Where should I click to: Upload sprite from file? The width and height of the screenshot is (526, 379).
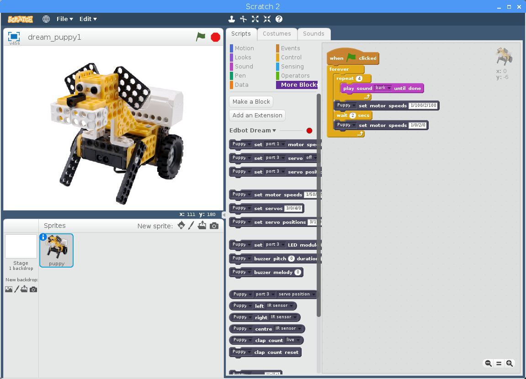pyautogui.click(x=202, y=226)
